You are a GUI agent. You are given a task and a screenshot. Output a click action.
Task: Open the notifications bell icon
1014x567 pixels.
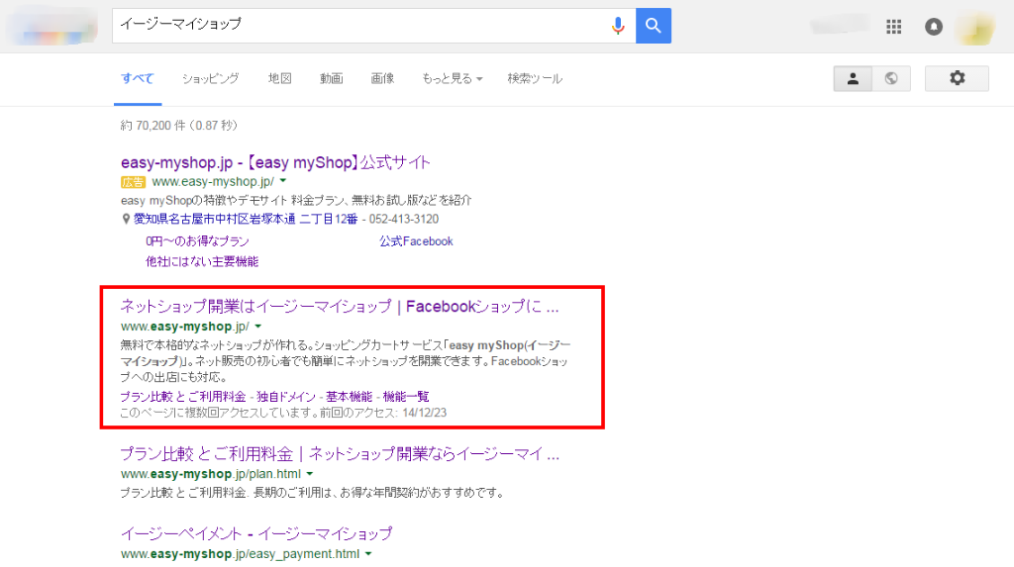pyautogui.click(x=933, y=27)
